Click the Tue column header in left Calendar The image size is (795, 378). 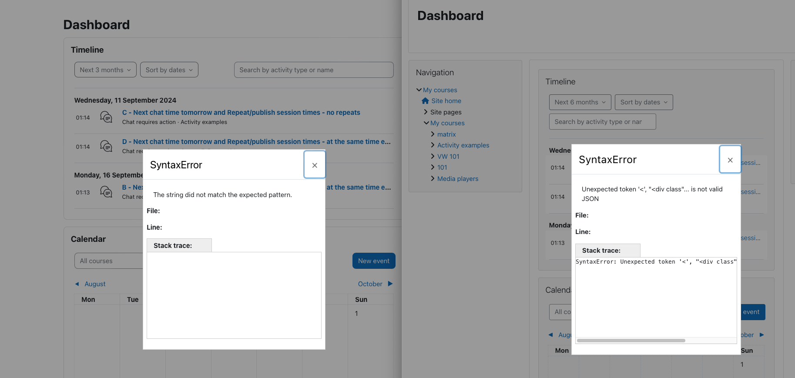tap(133, 300)
